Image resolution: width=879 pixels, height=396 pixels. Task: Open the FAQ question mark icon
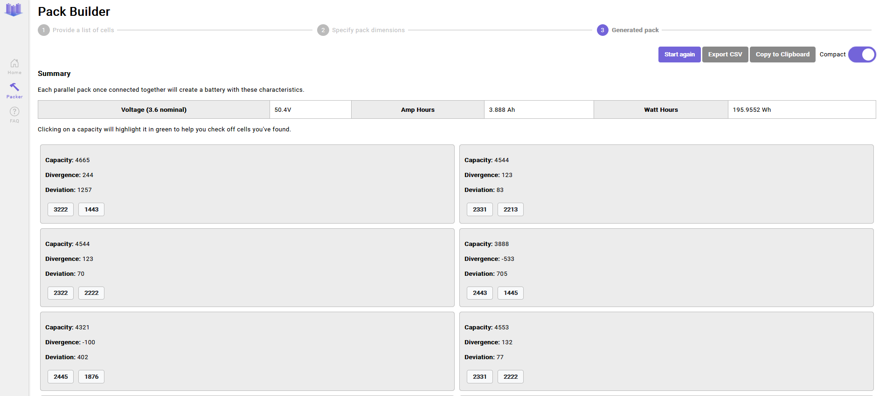[x=14, y=112]
